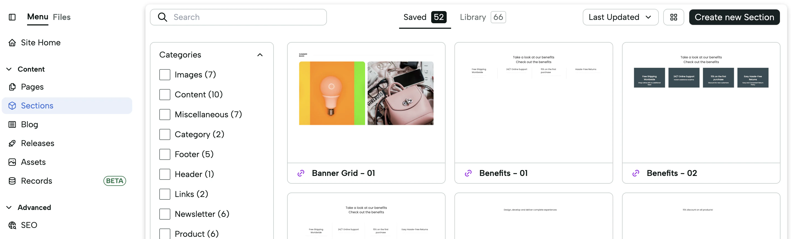Open Banner Grid – 01 thumbnail preview
This screenshot has height=239, width=791.
(x=366, y=103)
